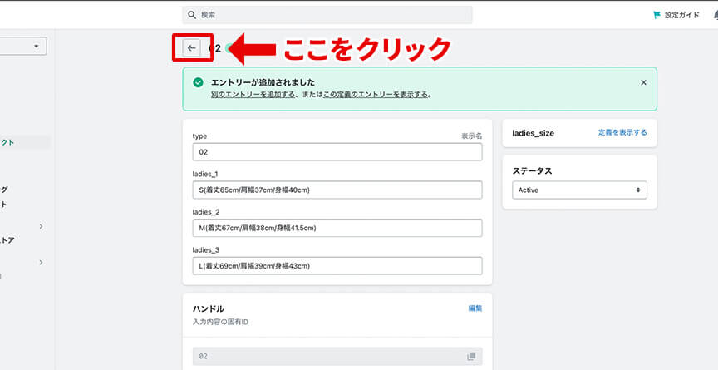718x370 pixels.
Task: Click the read-only handle field 02
Action: coord(337,356)
